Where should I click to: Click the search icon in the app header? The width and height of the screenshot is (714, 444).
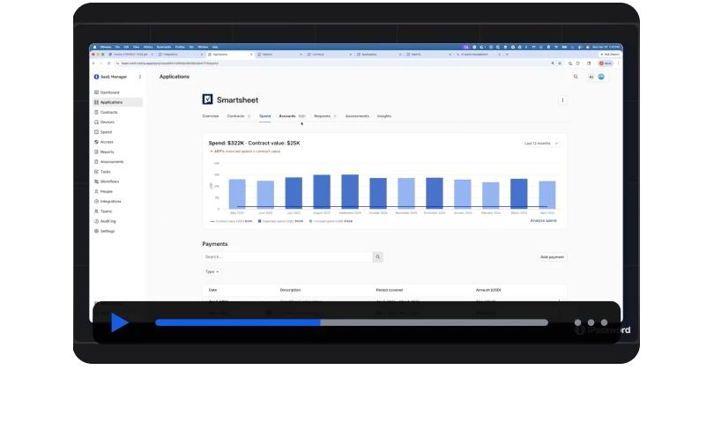click(x=576, y=77)
